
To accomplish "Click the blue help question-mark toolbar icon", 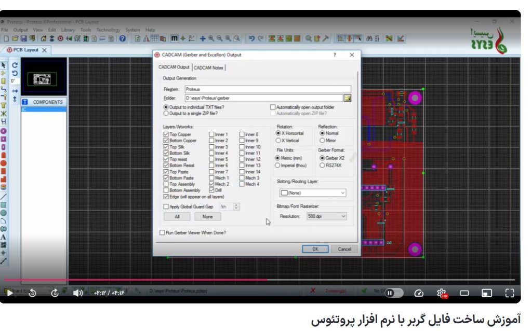I will coord(123,38).
